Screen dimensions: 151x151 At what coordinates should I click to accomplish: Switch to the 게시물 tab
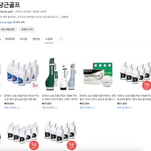click(x=23, y=39)
